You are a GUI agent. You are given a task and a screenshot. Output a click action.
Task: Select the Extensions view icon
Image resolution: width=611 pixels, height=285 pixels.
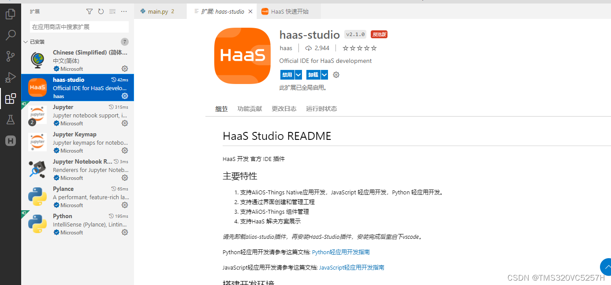[x=10, y=99]
